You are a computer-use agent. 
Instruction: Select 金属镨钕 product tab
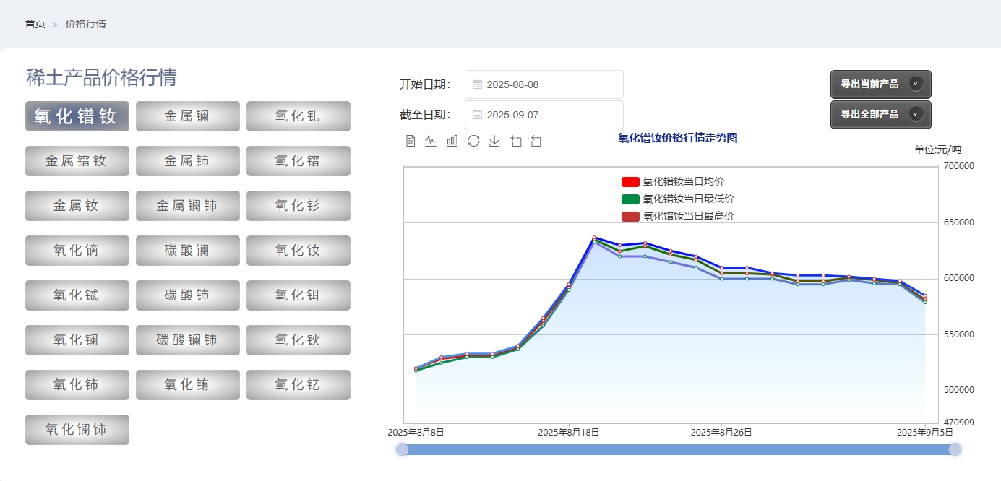(77, 161)
